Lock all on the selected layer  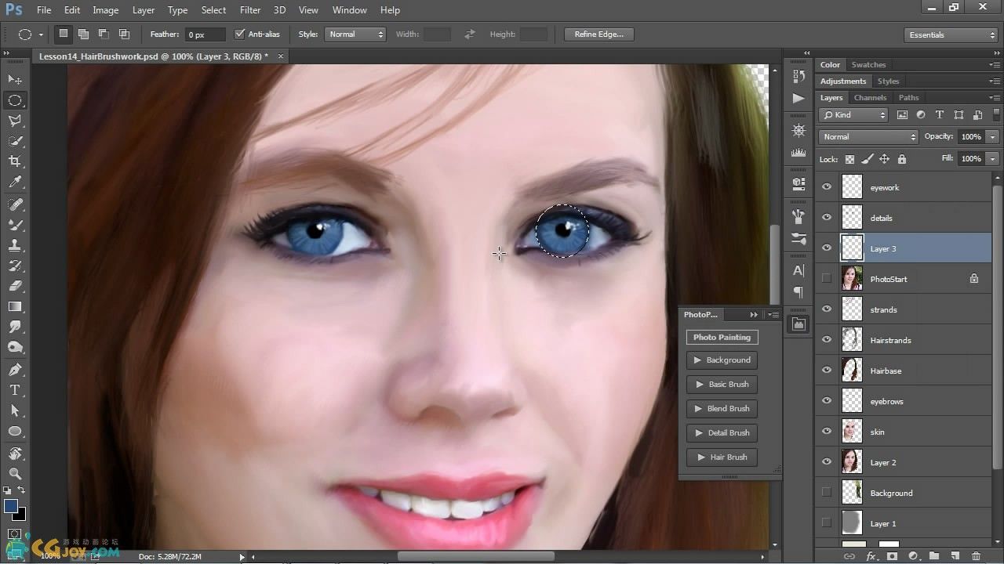tap(902, 159)
